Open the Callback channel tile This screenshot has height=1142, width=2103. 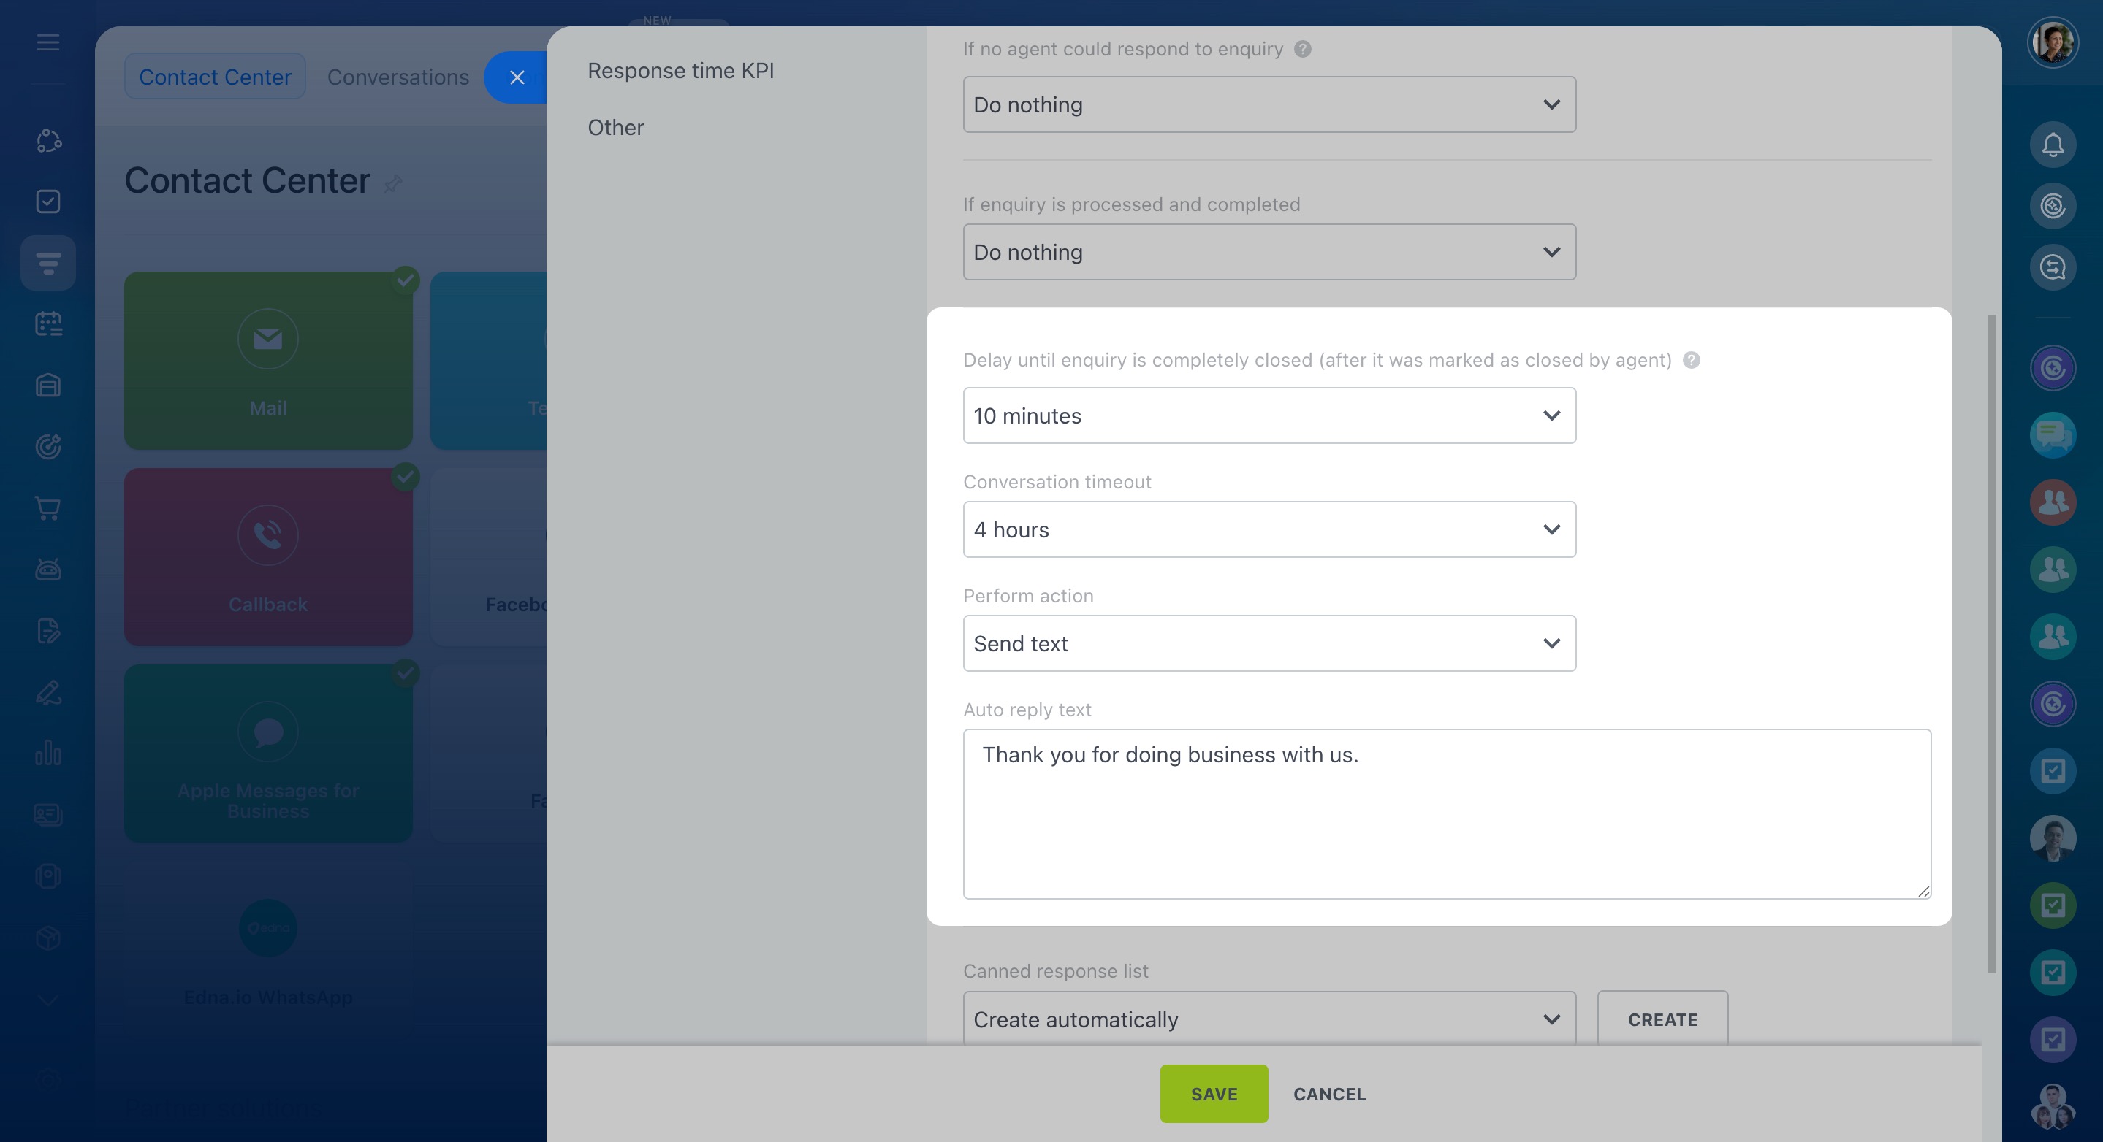click(267, 556)
